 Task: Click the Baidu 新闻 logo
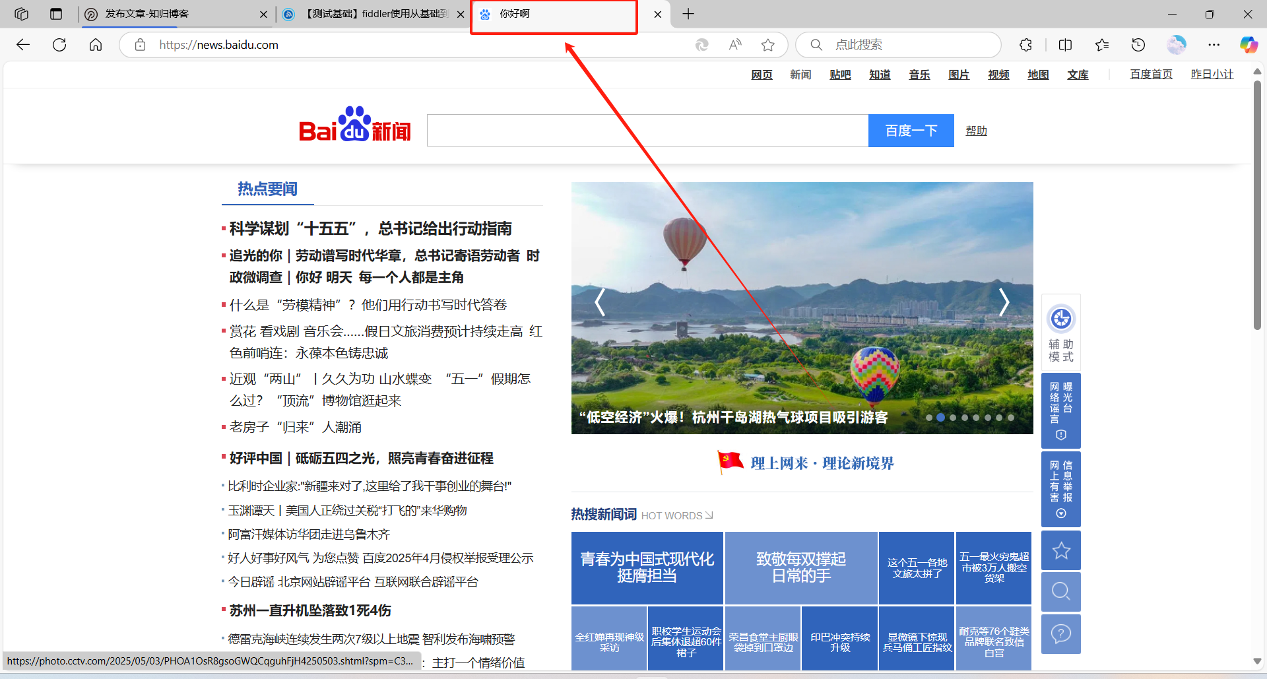[355, 125]
